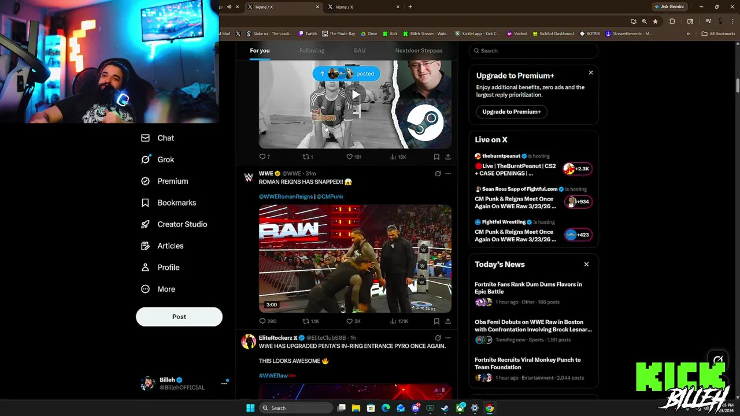Repost the top post with 1 repost

(x=308, y=157)
